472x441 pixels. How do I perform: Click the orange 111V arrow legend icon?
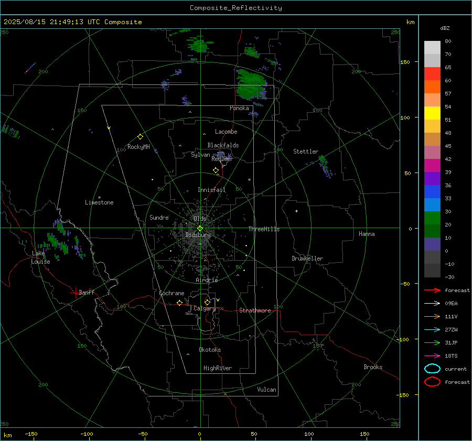(432, 316)
